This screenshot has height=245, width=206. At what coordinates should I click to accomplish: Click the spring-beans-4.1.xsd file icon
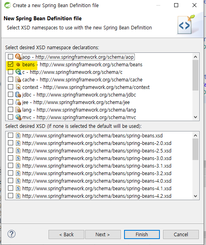click(18, 188)
